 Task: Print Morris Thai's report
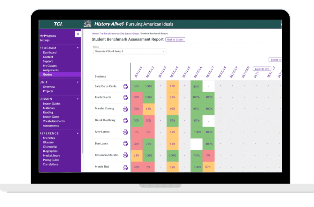[x=125, y=167]
